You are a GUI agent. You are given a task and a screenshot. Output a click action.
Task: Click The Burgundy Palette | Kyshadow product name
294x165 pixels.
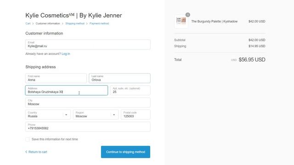(x=215, y=22)
